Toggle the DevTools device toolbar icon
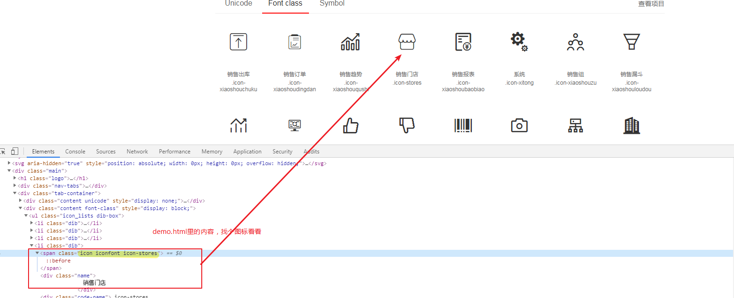This screenshot has width=734, height=298. (15, 151)
